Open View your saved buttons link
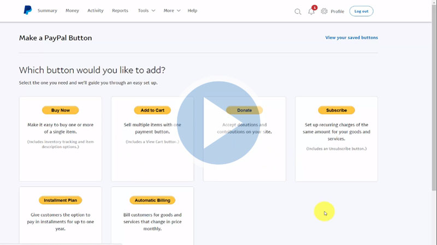Viewport: 437px width, 245px height. pyautogui.click(x=351, y=38)
